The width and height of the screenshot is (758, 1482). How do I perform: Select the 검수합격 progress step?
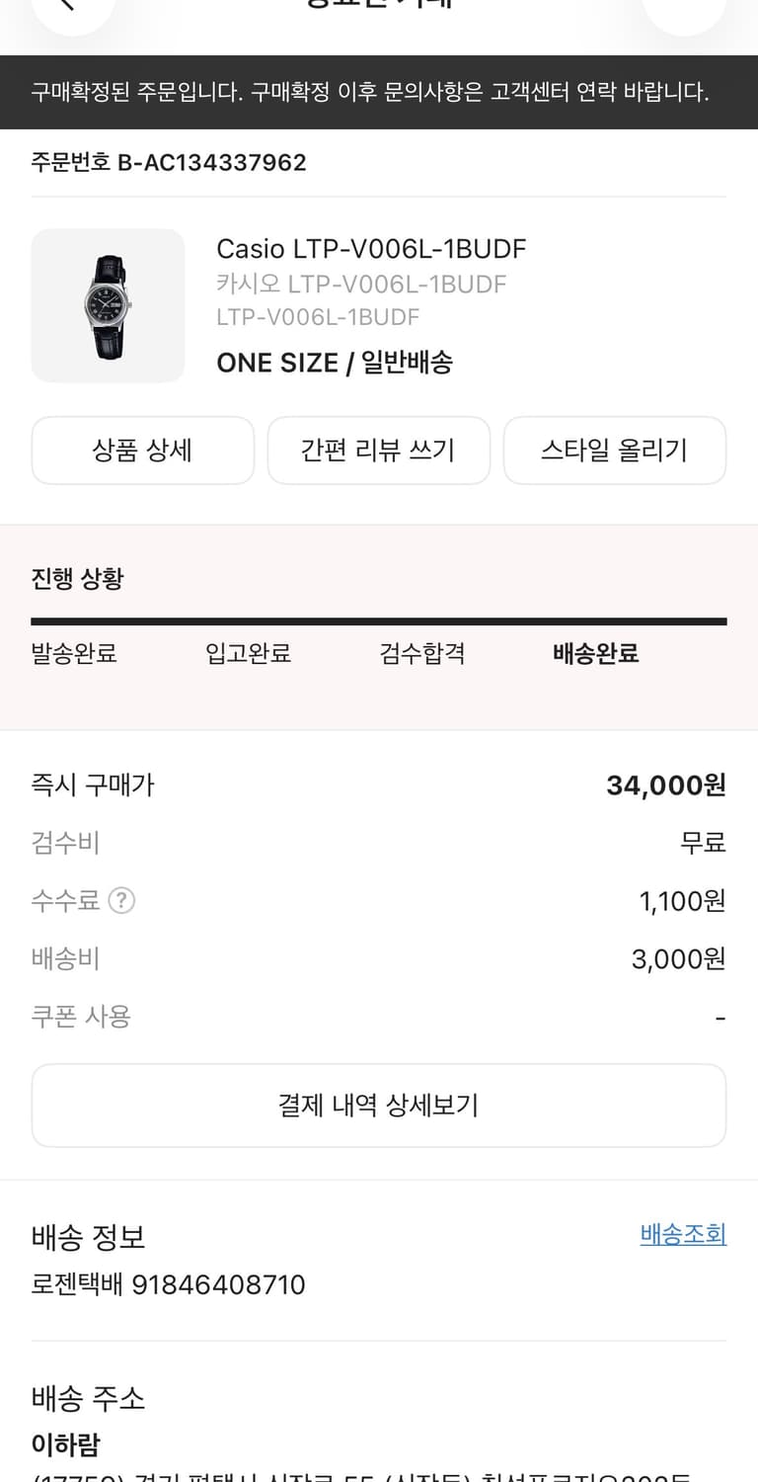coord(421,653)
